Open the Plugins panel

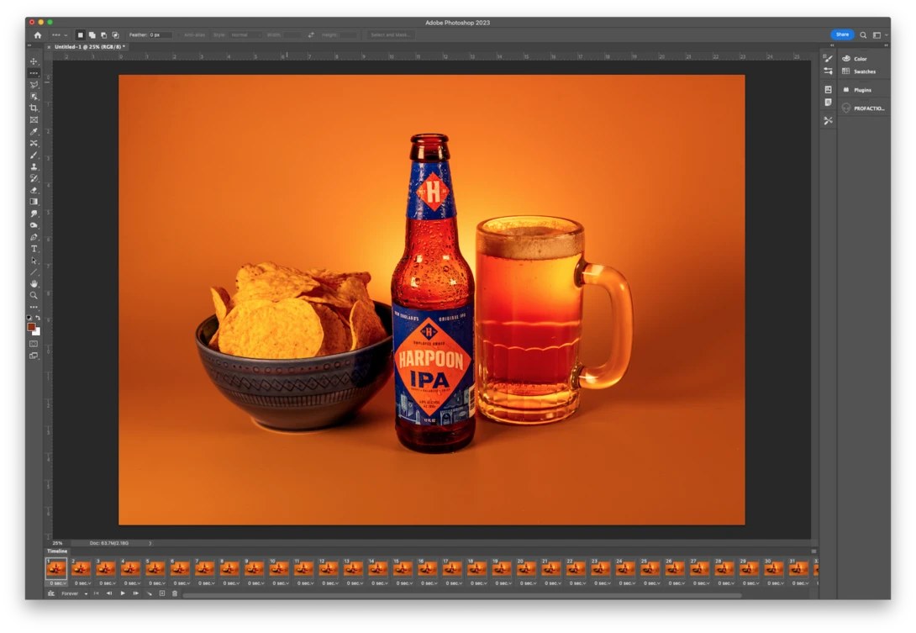[862, 90]
